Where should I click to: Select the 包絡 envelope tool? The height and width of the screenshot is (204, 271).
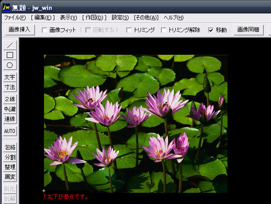pos(10,147)
